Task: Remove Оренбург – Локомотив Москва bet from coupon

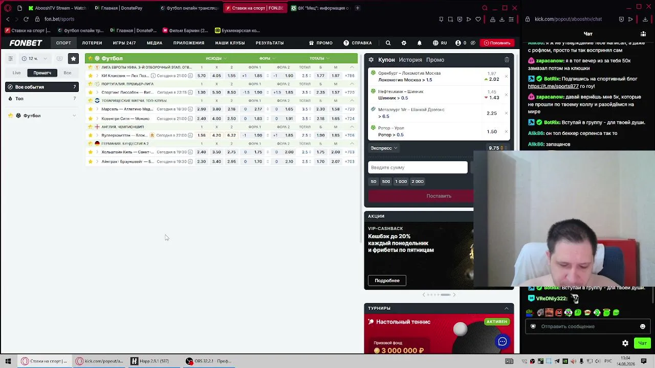Action: (x=506, y=77)
